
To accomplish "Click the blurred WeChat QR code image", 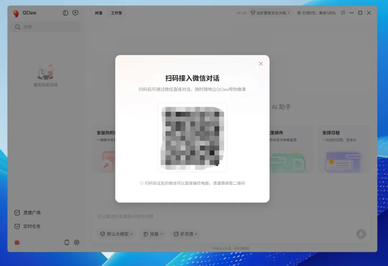I will (192, 138).
